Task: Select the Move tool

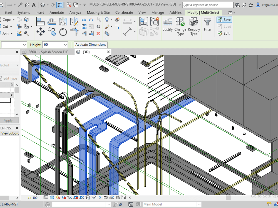Action: click(x=41, y=32)
